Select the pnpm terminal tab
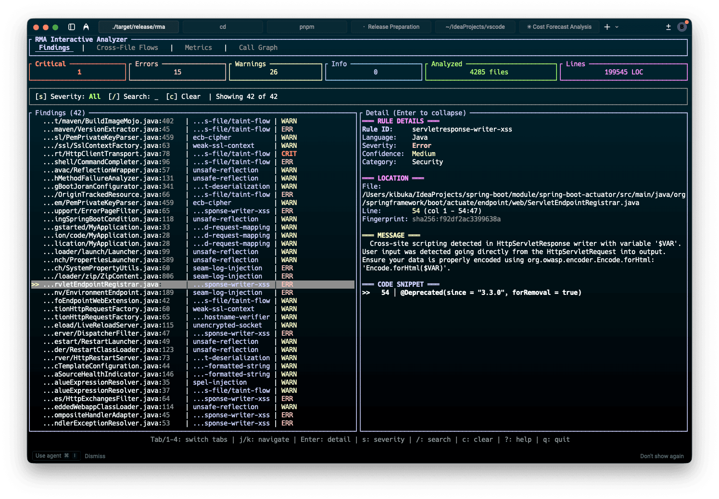719x499 pixels. (x=307, y=27)
